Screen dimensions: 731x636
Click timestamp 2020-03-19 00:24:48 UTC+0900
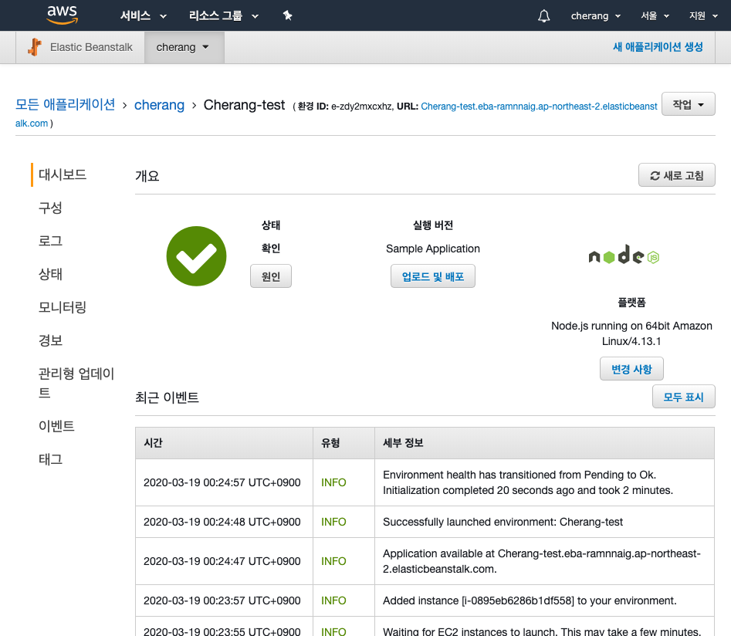point(222,522)
